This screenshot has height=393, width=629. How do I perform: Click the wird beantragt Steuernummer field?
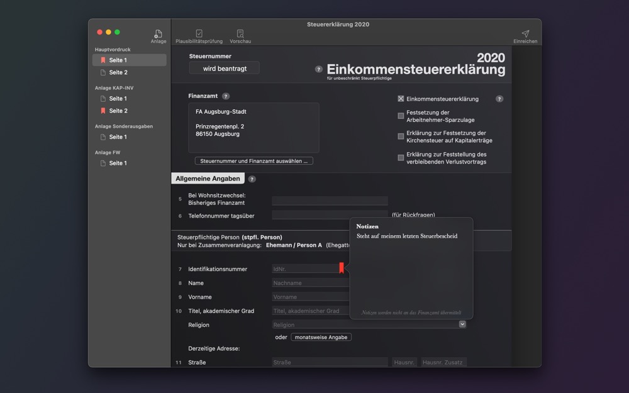[x=225, y=68]
